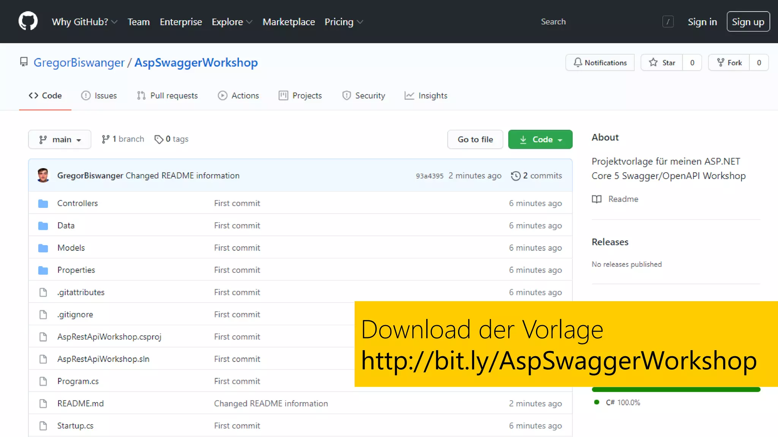The image size is (778, 437).
Task: Click the GitHub Octocat logo
Action: [28, 21]
